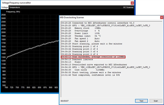Screen dimensions: 164x105
Task: Click the 'Test completed, confidence level' log line
Action: tap(90, 75)
